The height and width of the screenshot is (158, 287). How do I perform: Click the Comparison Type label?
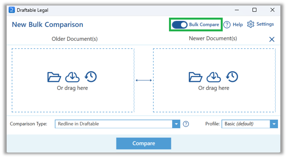coord(28,124)
